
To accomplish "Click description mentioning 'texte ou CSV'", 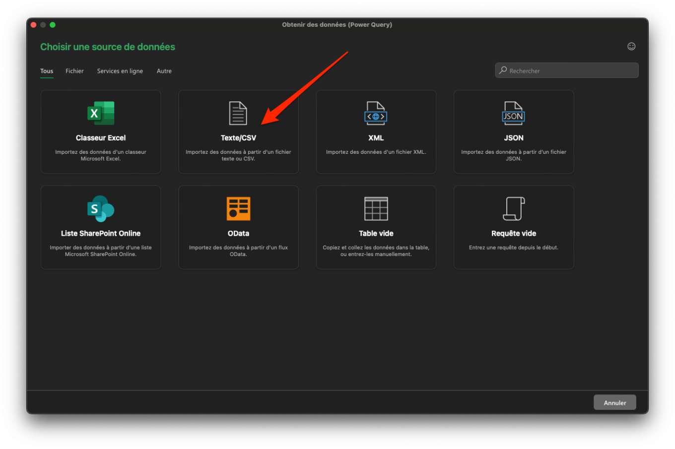I will (238, 155).
